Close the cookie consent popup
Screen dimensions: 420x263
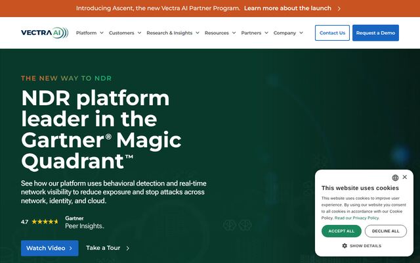(x=405, y=177)
